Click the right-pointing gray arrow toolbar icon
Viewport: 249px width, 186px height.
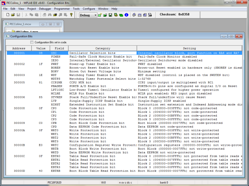coord(66,15)
